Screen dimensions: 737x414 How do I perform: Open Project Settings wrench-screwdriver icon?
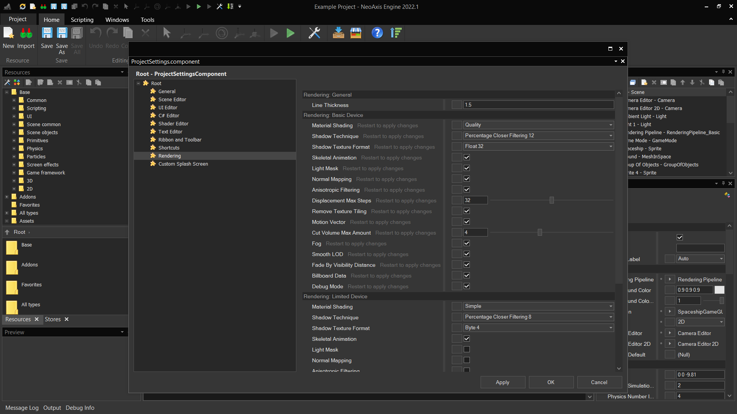[314, 33]
